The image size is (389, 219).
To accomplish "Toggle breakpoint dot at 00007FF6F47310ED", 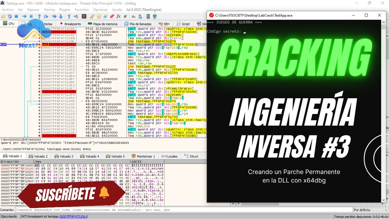I will pyautogui.click(x=40, y=92).
